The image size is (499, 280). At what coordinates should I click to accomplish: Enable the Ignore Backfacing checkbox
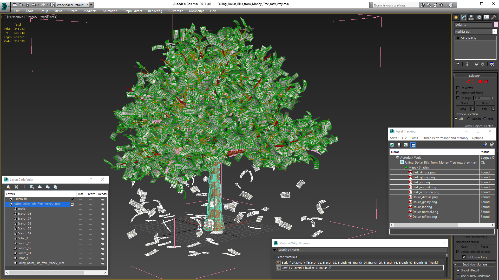coord(458,93)
